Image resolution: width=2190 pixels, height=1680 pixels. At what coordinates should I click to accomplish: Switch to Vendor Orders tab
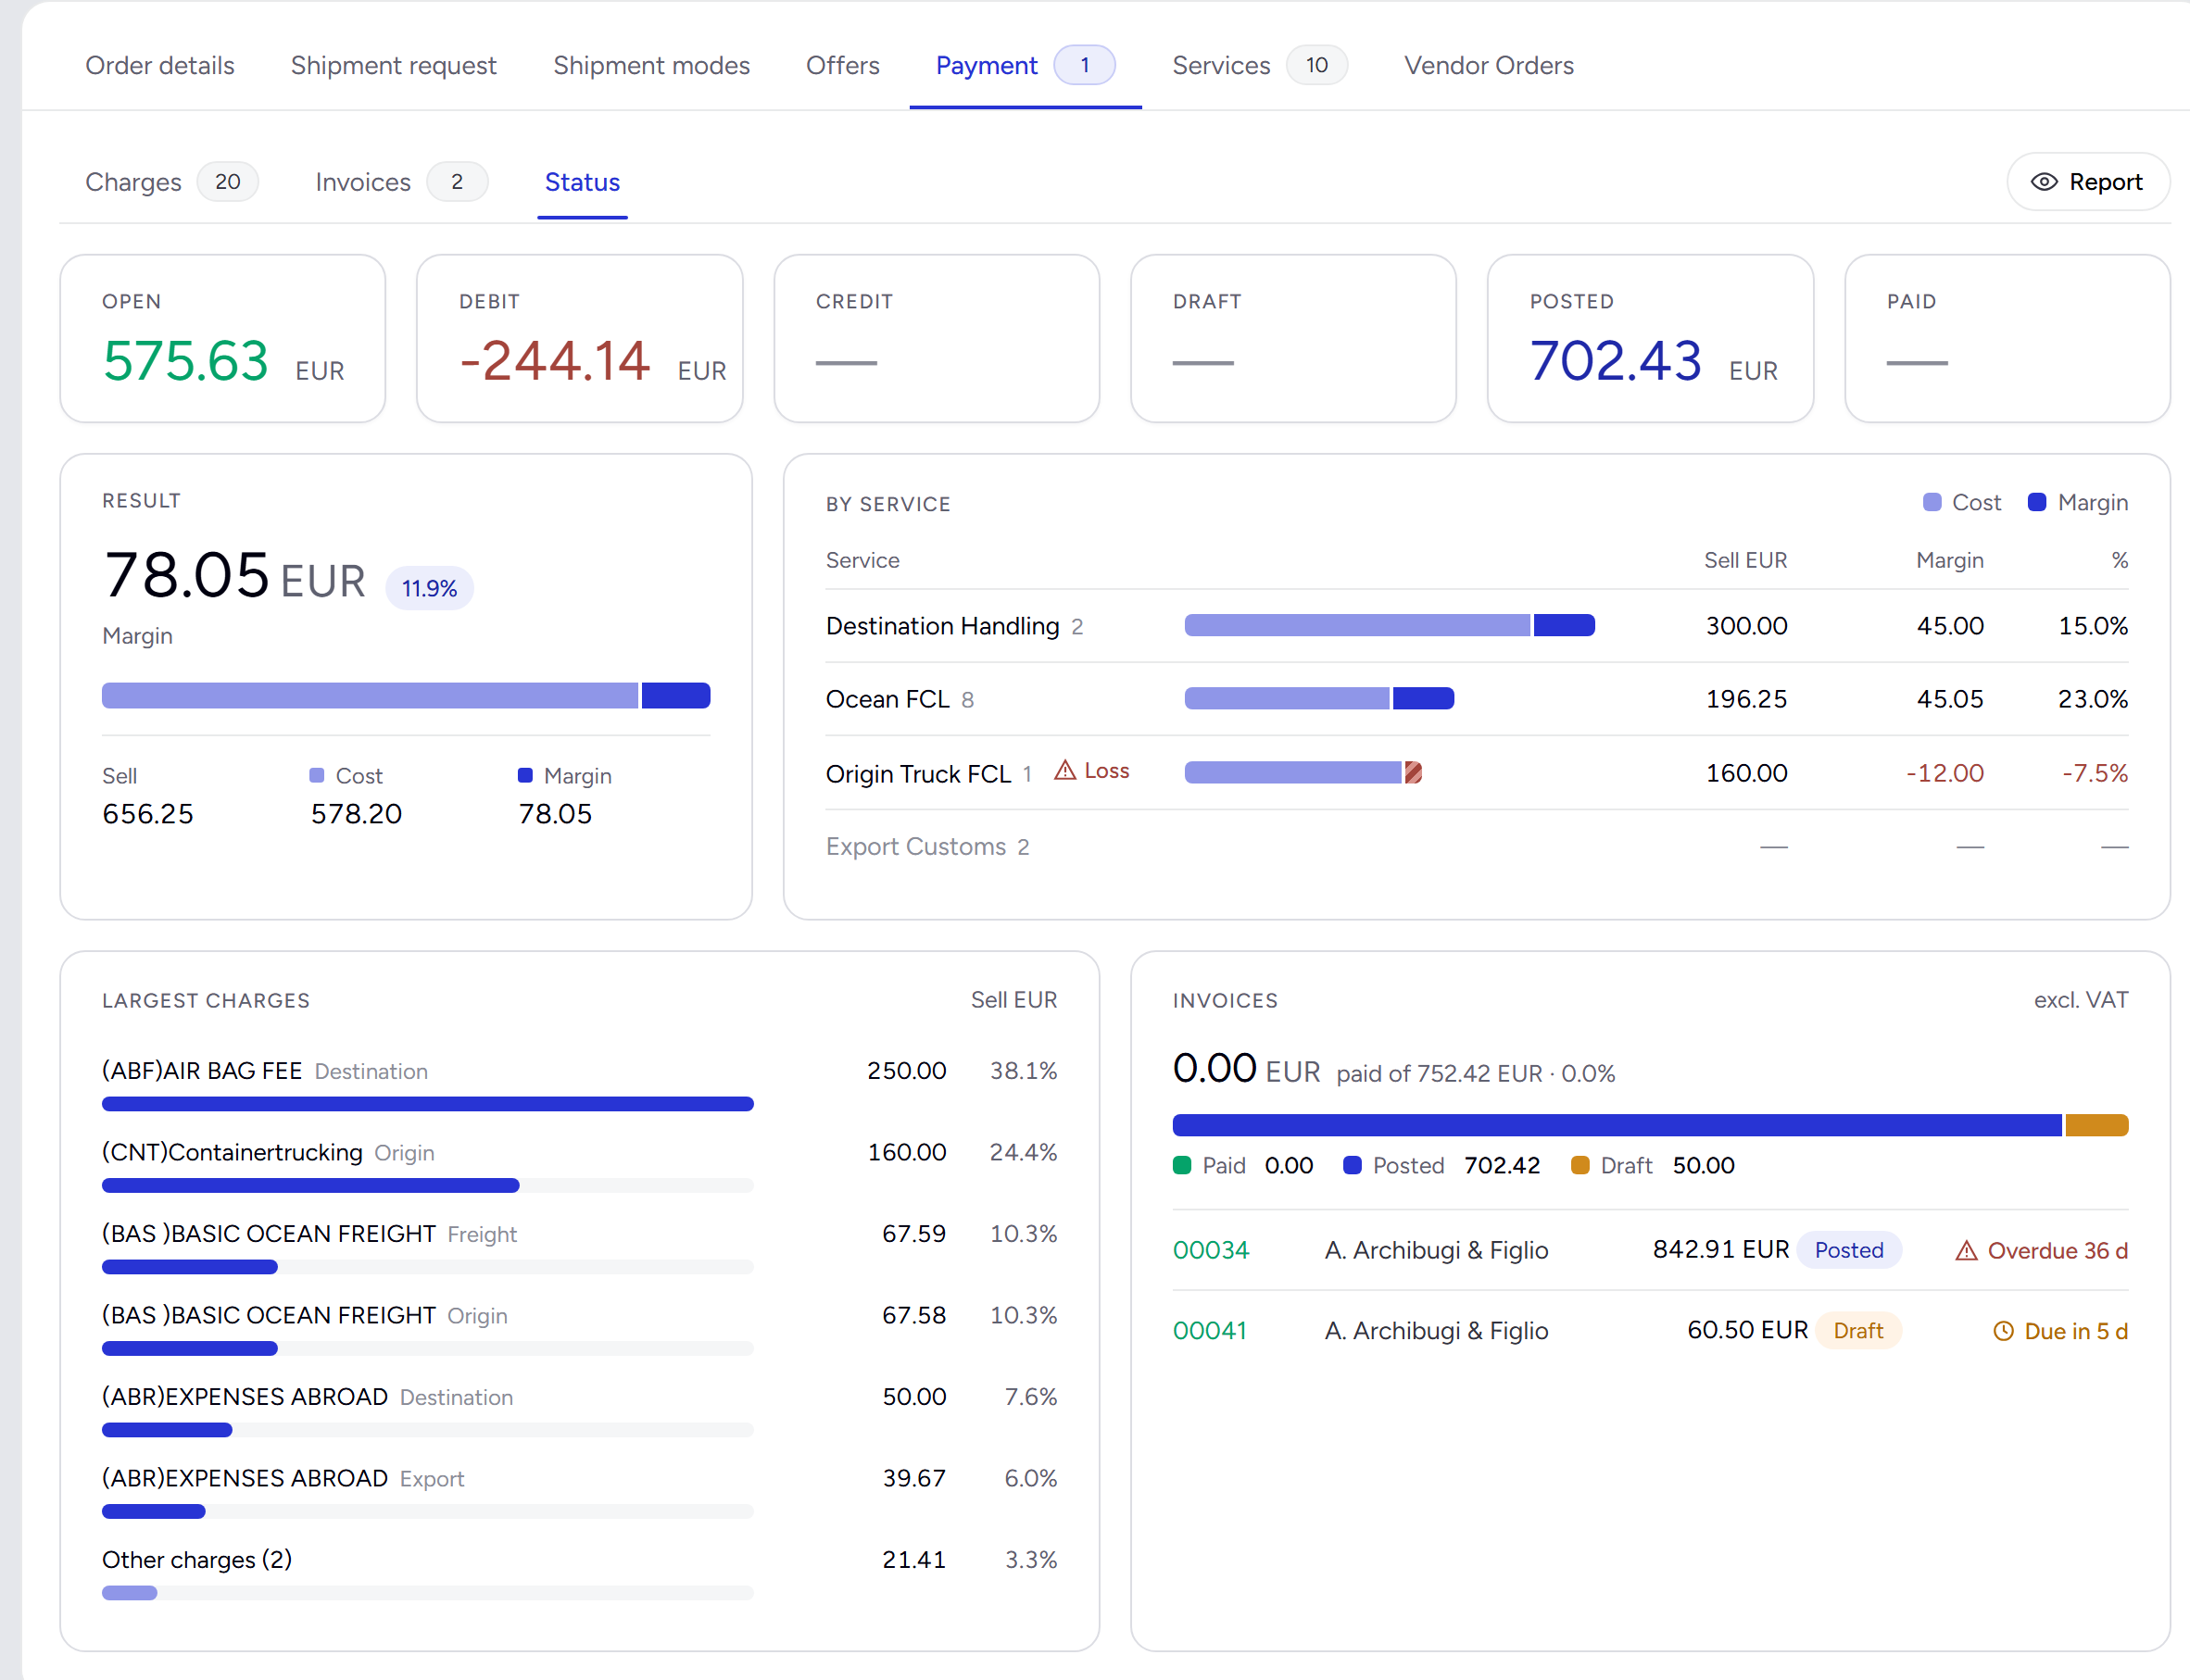(x=1488, y=65)
